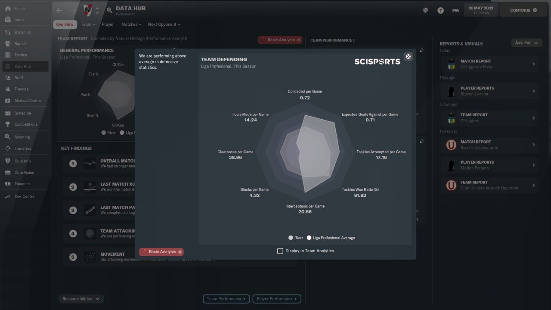Open the Matias Forlano player report arrow
551x310 pixels.
click(x=534, y=165)
